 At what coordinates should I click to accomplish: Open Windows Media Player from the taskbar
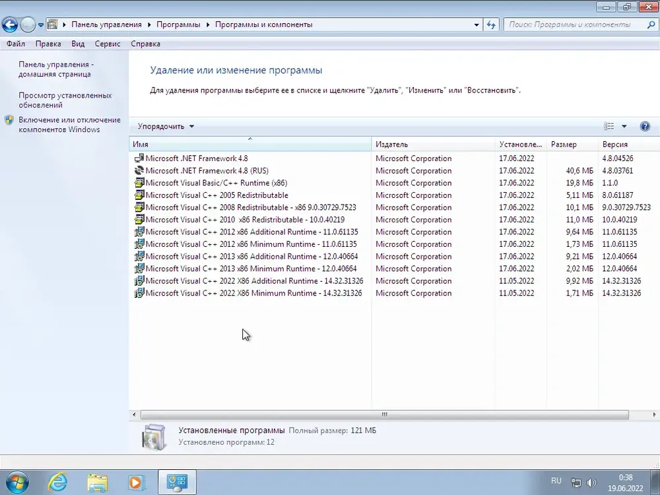point(136,483)
